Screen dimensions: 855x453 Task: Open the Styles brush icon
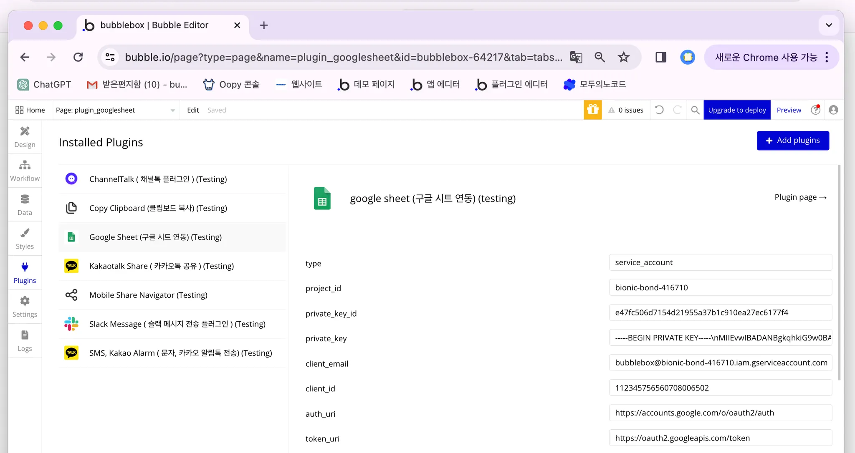25,233
